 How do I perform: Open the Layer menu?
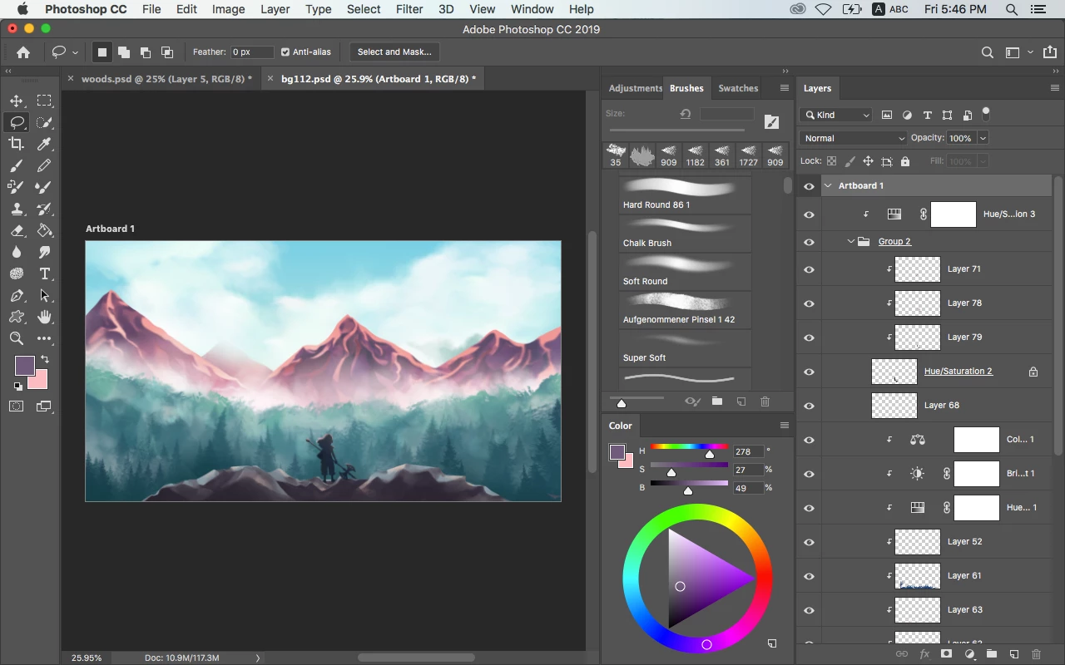coord(275,9)
